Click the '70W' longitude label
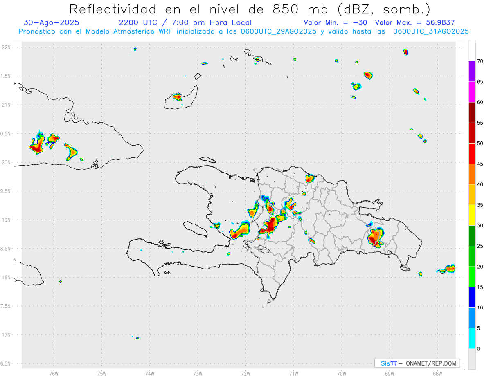 [x=342, y=374]
